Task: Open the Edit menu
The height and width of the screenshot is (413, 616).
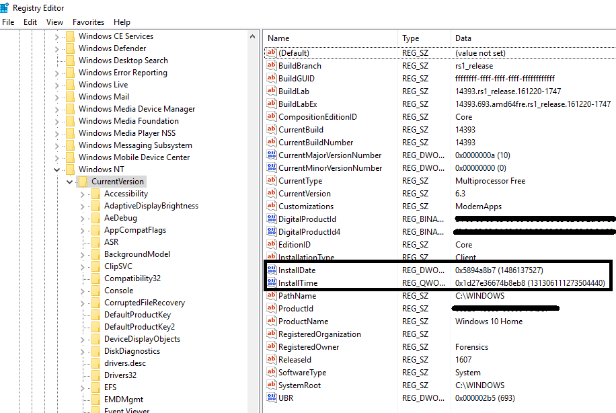Action: [x=30, y=22]
